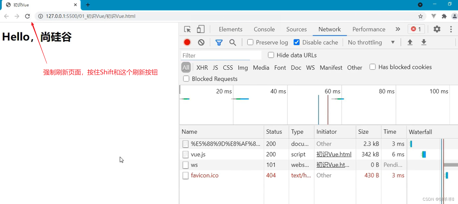Click the import HAR upload icon
This screenshot has height=204, width=458.
coord(410,42)
